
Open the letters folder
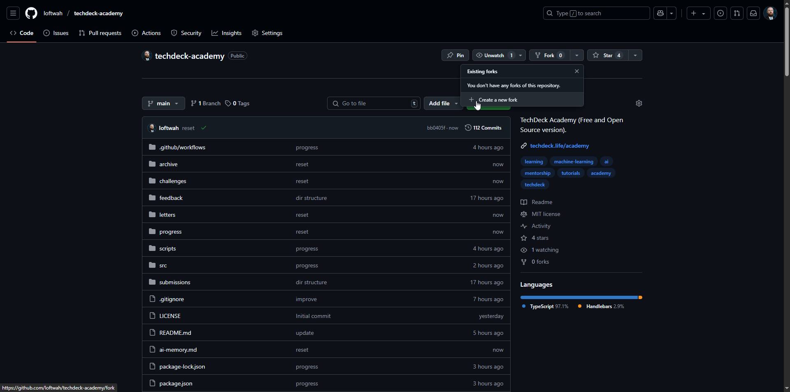167,215
